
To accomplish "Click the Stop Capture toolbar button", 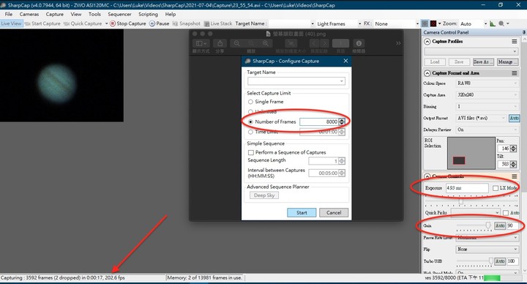I will click(x=128, y=23).
